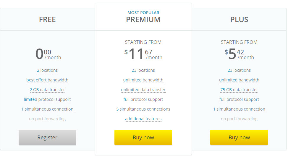This screenshot has width=288, height=157.
Task: Click 75 GB data transfer link
Action: (239, 90)
